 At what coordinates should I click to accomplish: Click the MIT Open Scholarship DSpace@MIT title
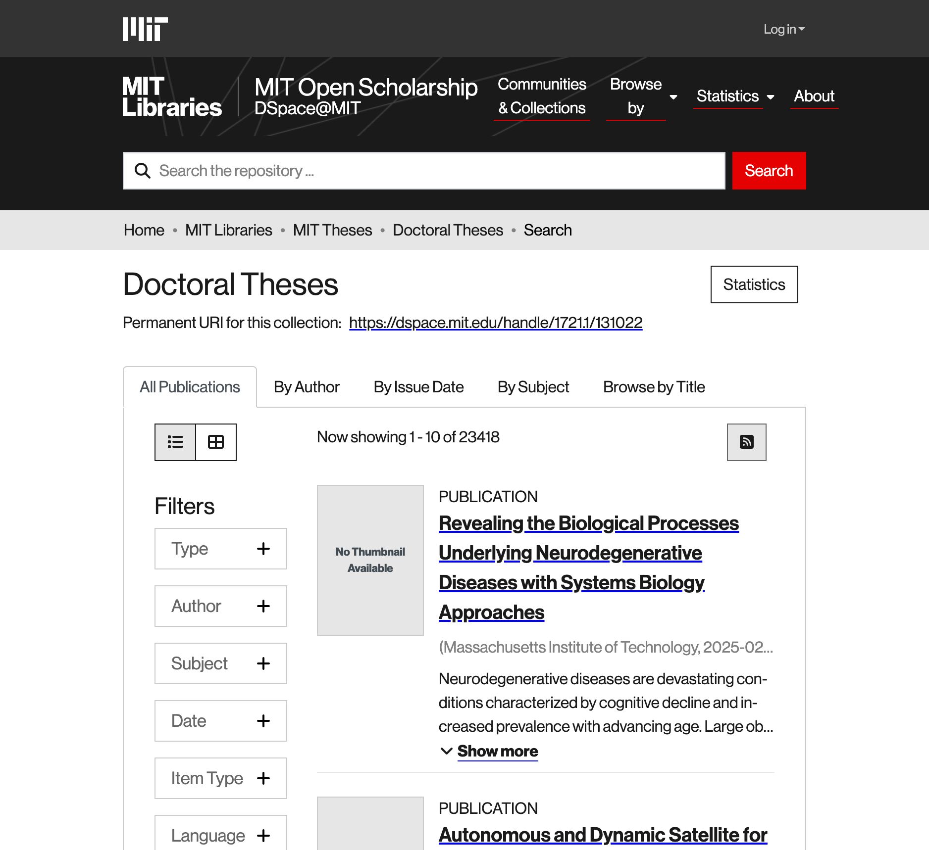pyautogui.click(x=366, y=96)
